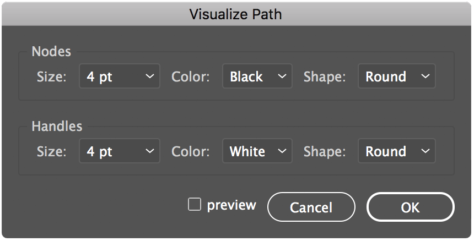Click the 'Size:' label in Handles group
Viewport: 474px width, 241px height.
point(51,152)
